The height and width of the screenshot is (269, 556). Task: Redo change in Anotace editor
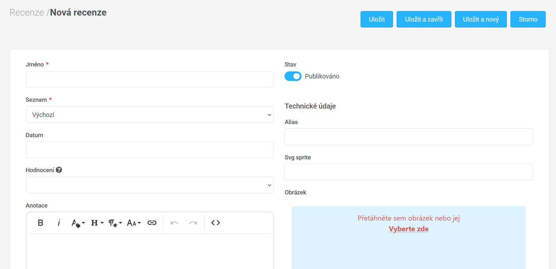coord(193,223)
